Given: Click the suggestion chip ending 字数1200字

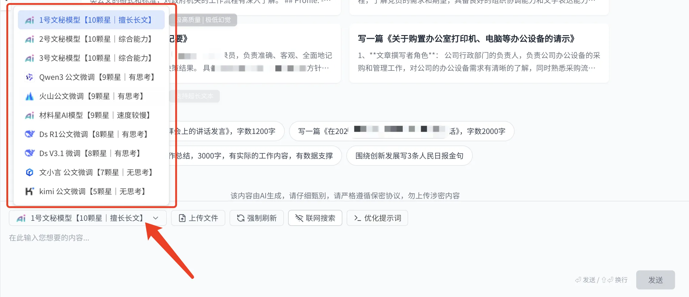Looking at the screenshot, I should pyautogui.click(x=227, y=131).
